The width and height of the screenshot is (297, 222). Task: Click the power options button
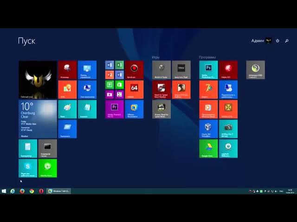click(278, 41)
